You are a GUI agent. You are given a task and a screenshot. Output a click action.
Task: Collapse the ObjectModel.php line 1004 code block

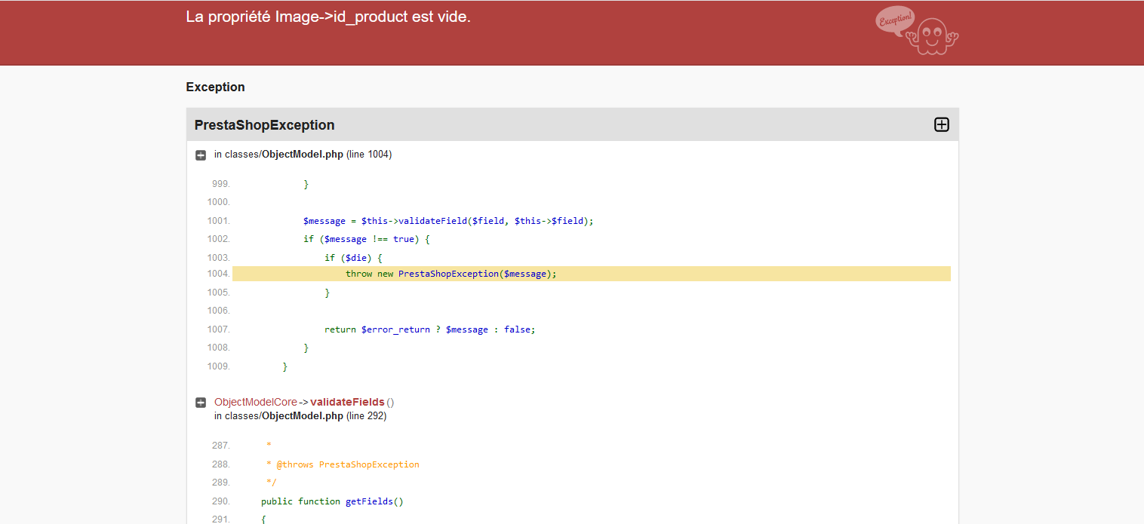click(x=201, y=155)
